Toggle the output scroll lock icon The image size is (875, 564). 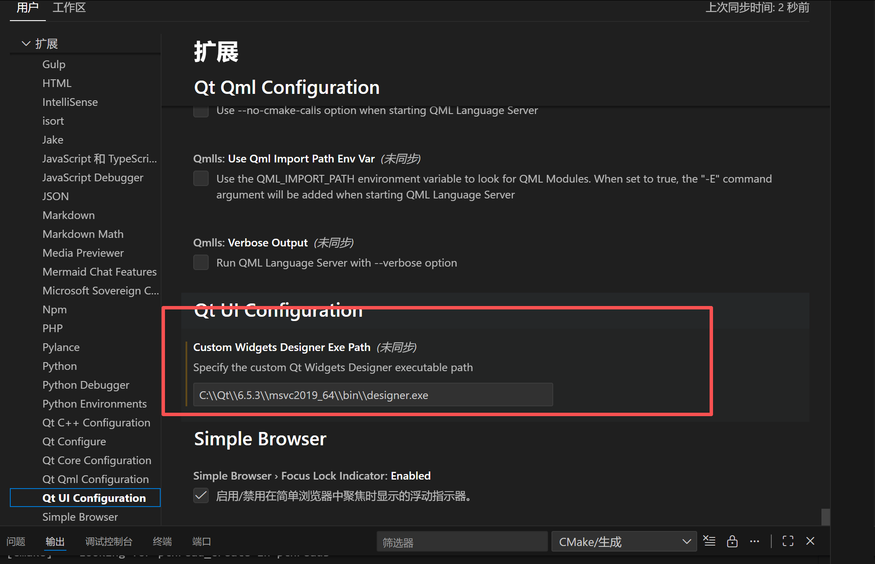pos(732,541)
